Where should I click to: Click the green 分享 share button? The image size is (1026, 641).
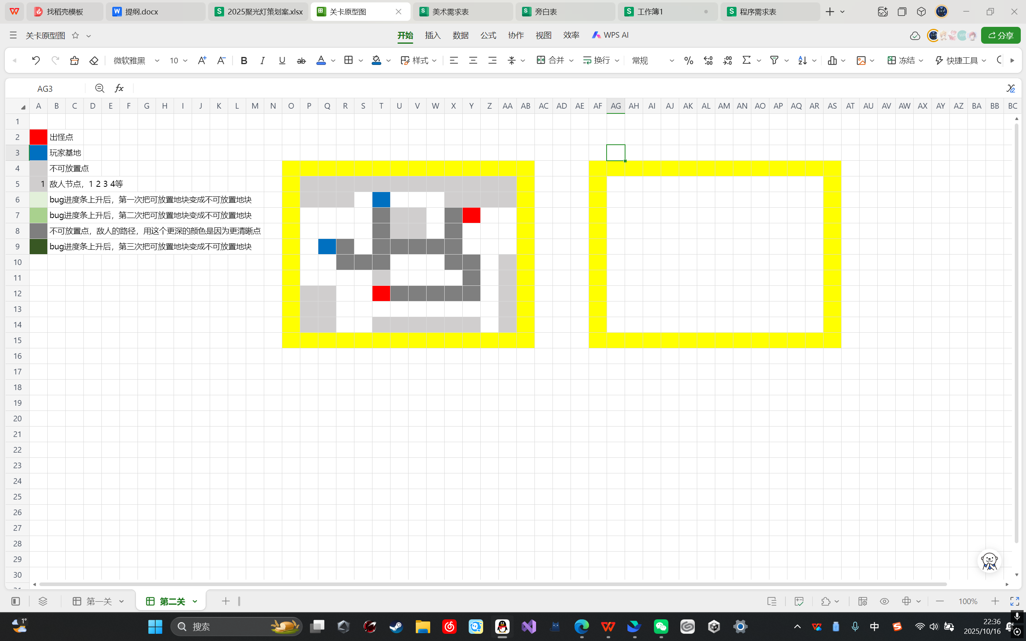point(1001,35)
